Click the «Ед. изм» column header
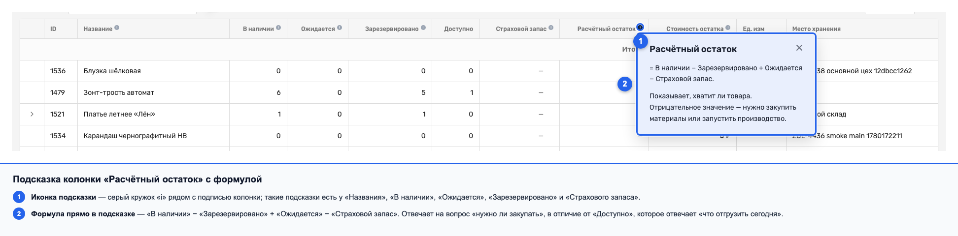 coord(753,29)
